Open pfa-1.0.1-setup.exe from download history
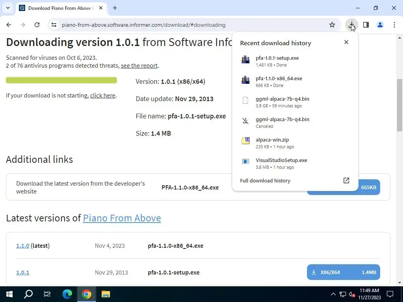 point(295,61)
